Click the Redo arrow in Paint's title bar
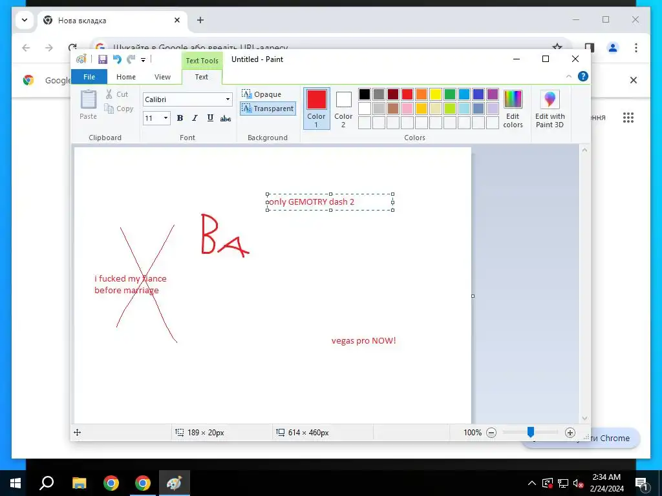Screen dimensions: 662x496 point(131,59)
